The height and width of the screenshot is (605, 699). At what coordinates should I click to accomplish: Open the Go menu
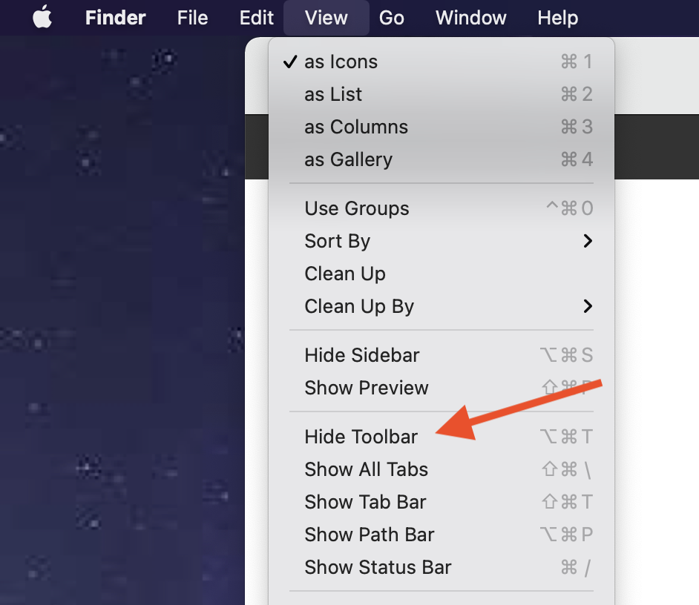(391, 18)
